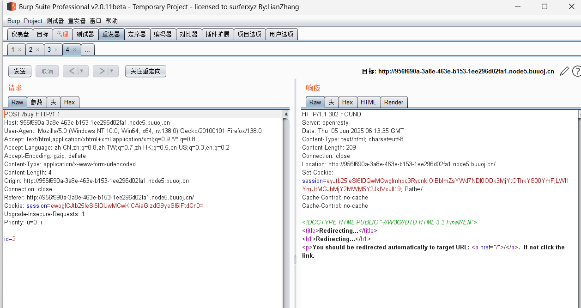Close repeater tab 2
The image size is (581, 308).
tap(38, 49)
